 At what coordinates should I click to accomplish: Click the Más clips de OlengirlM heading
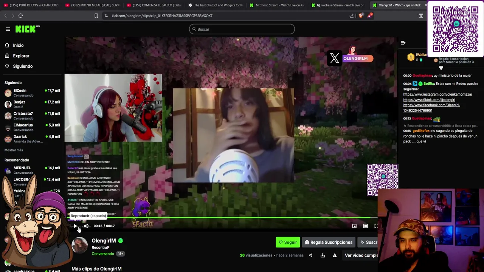coord(96,269)
